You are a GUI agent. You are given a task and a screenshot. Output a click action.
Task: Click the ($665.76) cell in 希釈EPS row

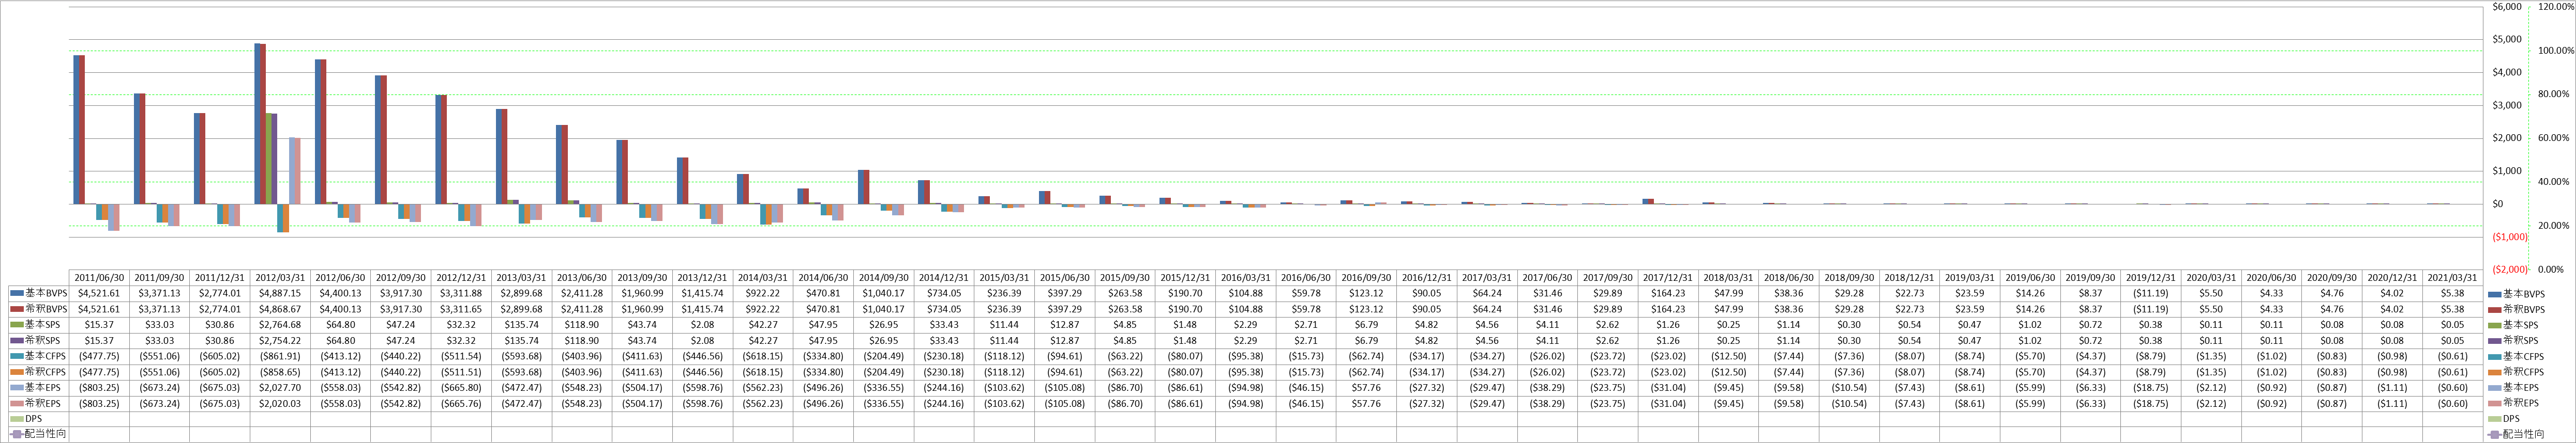click(461, 403)
